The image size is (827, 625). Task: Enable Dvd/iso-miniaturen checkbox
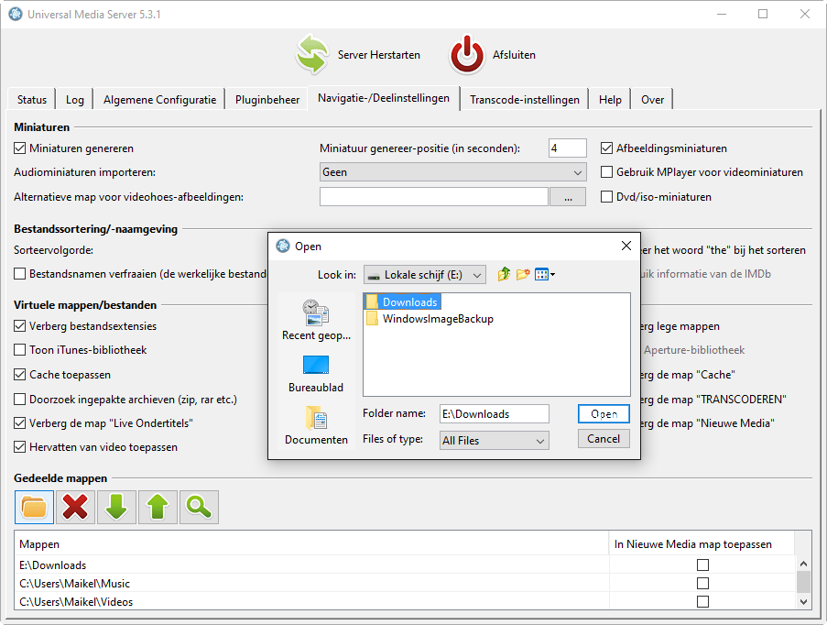[606, 197]
